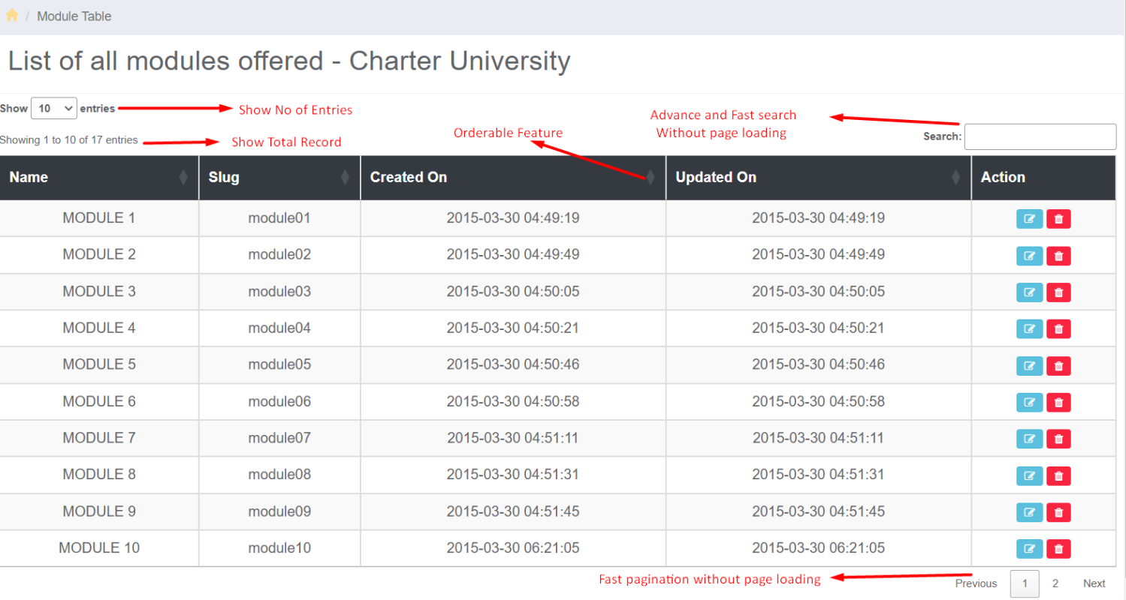Open the Show entries dropdown

point(53,109)
